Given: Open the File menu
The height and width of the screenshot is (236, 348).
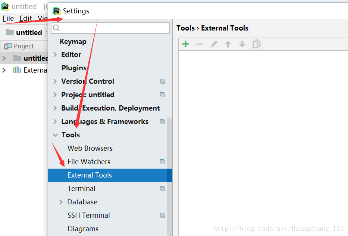Looking at the screenshot, I should point(8,18).
